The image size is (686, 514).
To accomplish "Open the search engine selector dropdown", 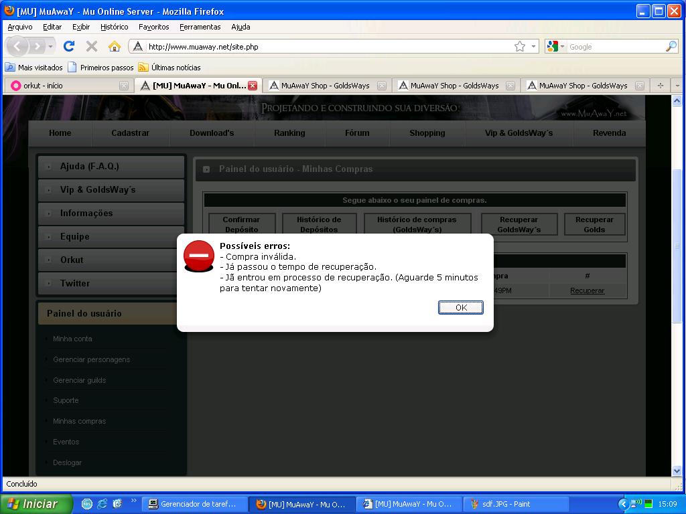I will point(555,46).
